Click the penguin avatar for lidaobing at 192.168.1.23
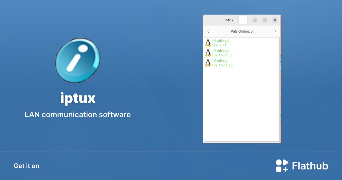 (x=207, y=63)
